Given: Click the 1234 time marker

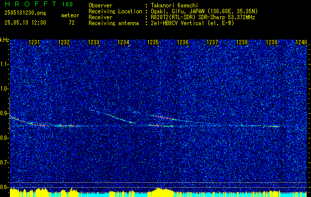Looking at the screenshot, I should tap(124, 42).
